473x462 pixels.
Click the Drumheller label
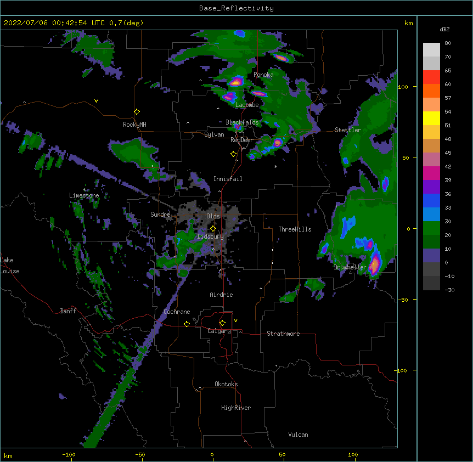click(350, 267)
